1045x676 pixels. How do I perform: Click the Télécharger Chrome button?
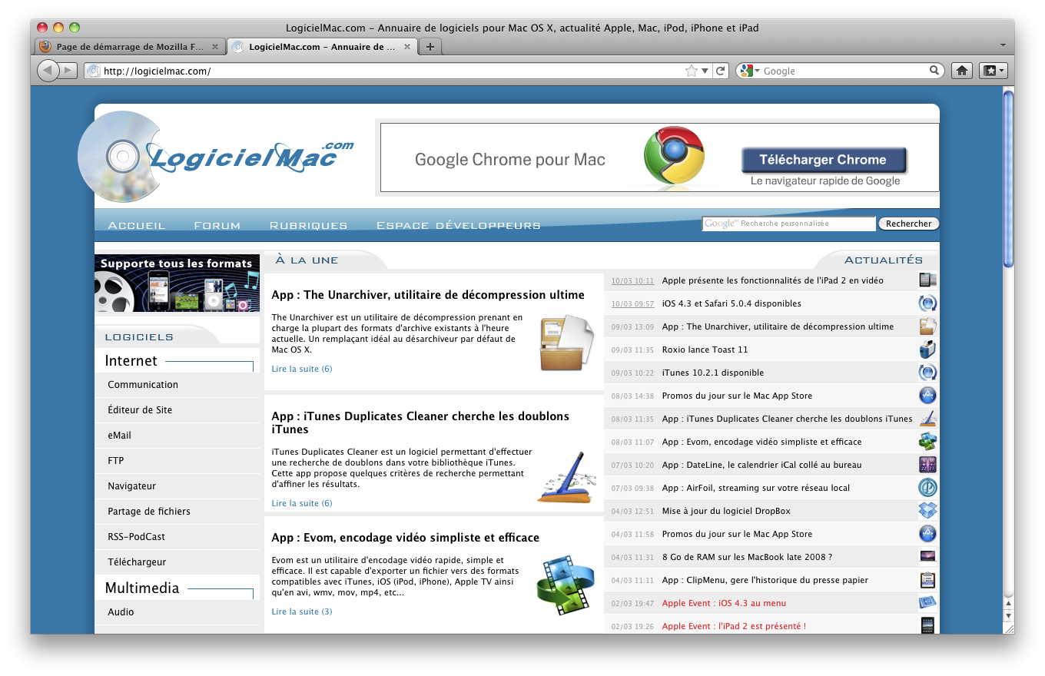click(x=823, y=160)
